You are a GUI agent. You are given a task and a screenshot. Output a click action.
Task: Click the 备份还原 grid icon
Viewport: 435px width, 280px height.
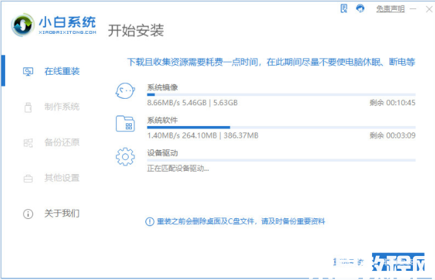tap(28, 143)
